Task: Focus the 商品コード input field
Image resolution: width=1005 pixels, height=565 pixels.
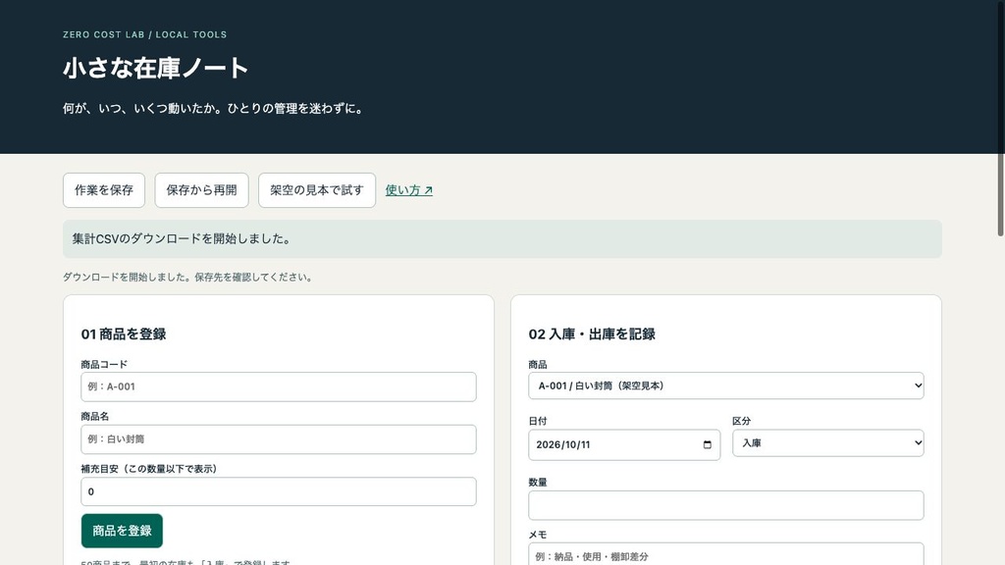Action: tap(278, 386)
